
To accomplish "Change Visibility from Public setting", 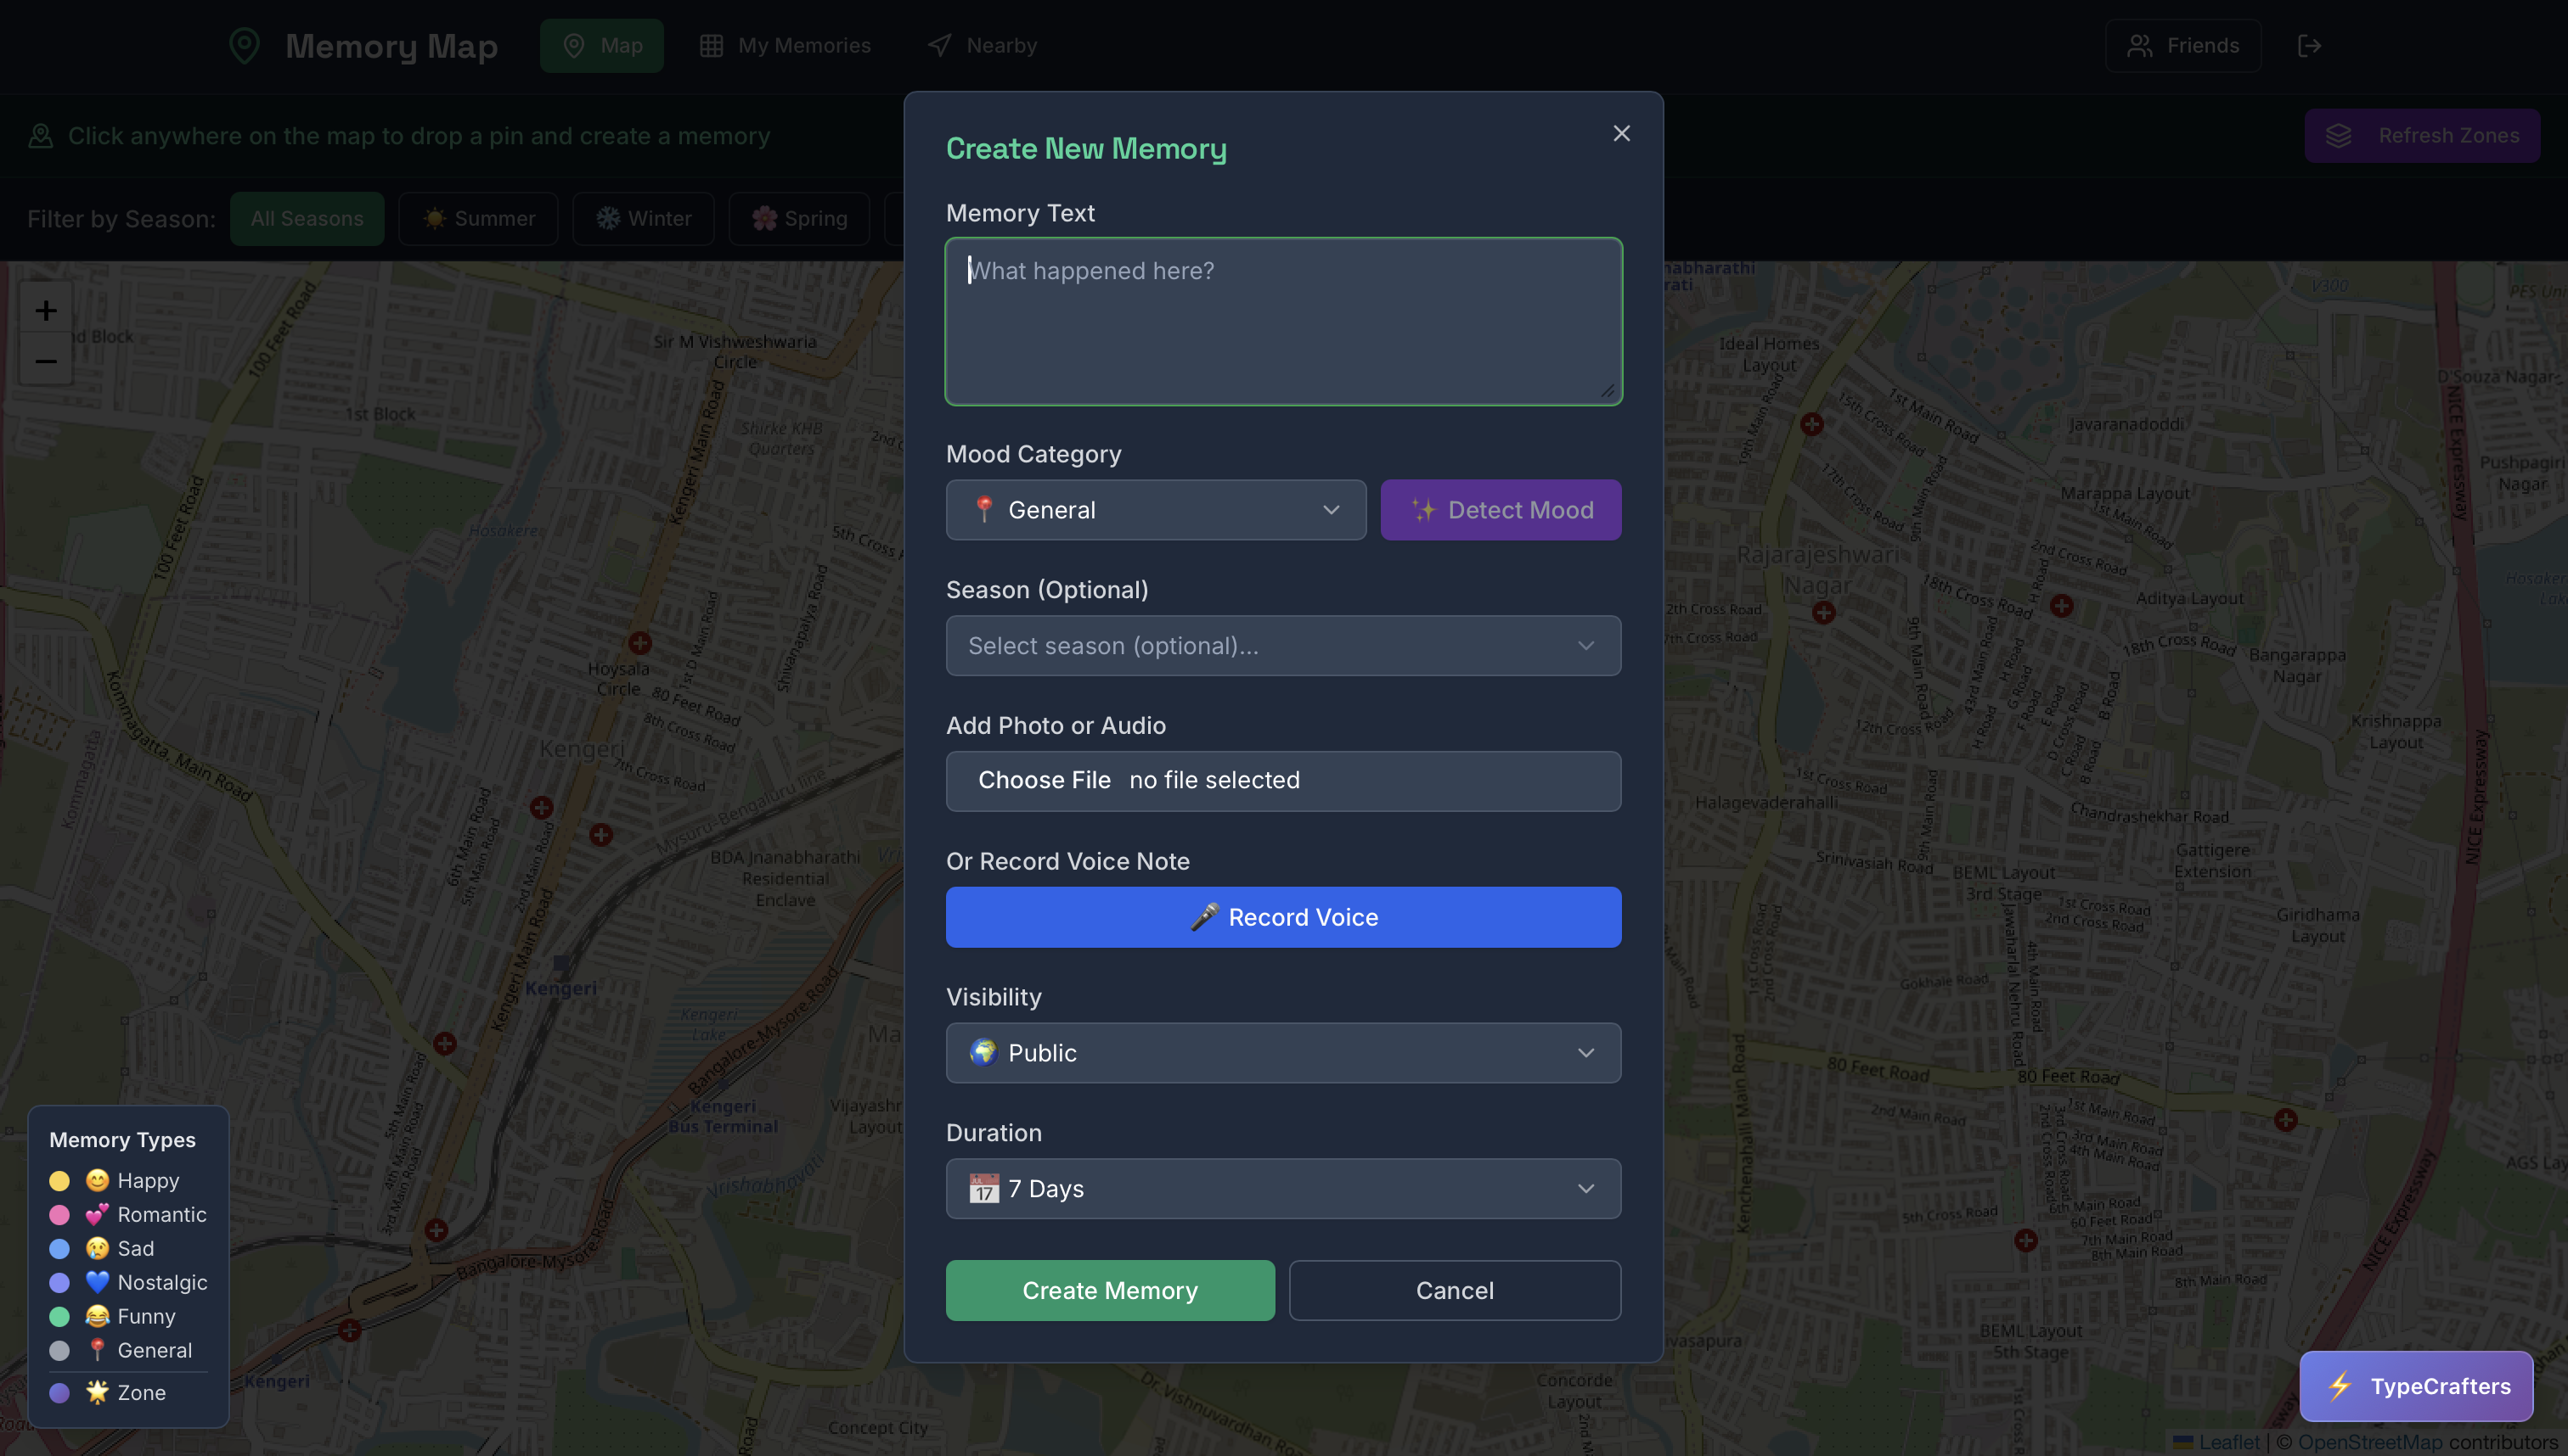I will (x=1284, y=1052).
